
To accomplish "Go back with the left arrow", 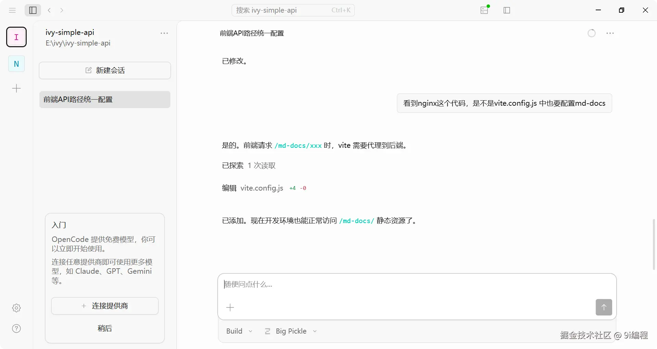I will [49, 10].
